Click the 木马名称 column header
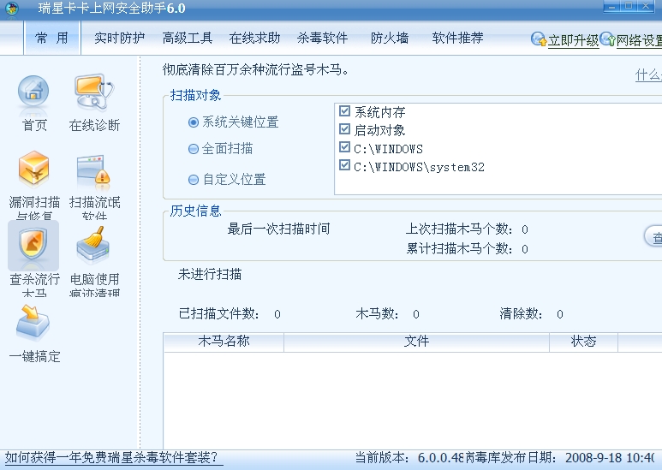The width and height of the screenshot is (662, 470). [224, 342]
